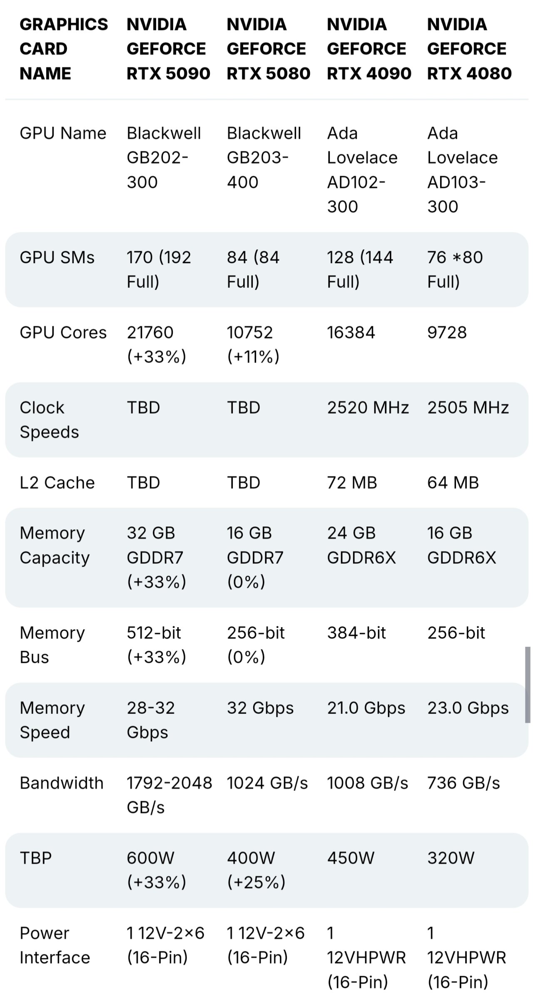Click the 72 MB L2 cache value
The width and height of the screenshot is (533, 1007).
(x=352, y=483)
